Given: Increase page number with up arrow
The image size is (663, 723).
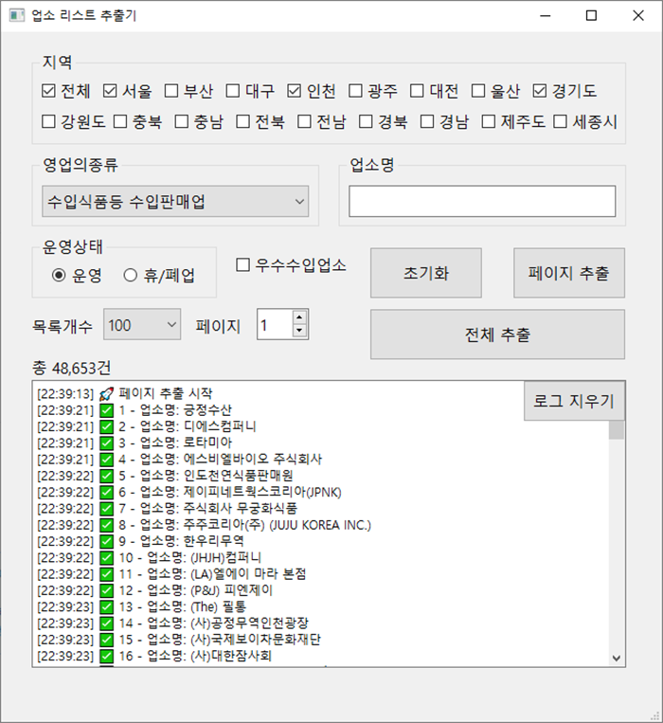Looking at the screenshot, I should (x=299, y=317).
